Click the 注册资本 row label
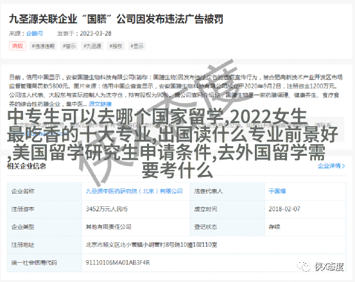The width and height of the screenshot is (355, 282). pos(23,209)
